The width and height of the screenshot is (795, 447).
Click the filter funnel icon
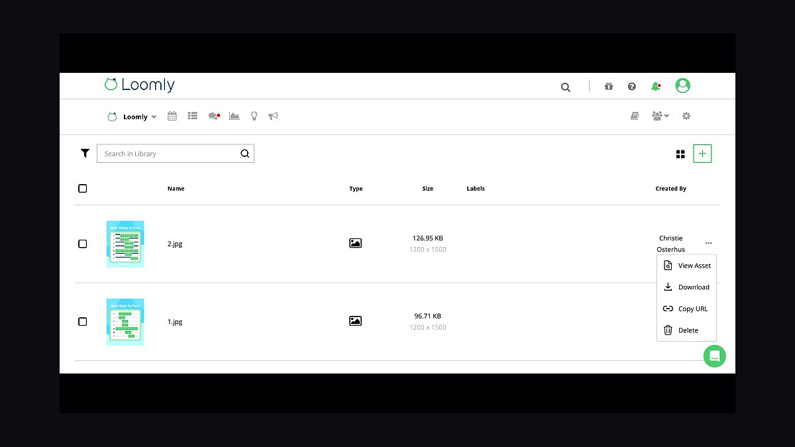point(85,153)
